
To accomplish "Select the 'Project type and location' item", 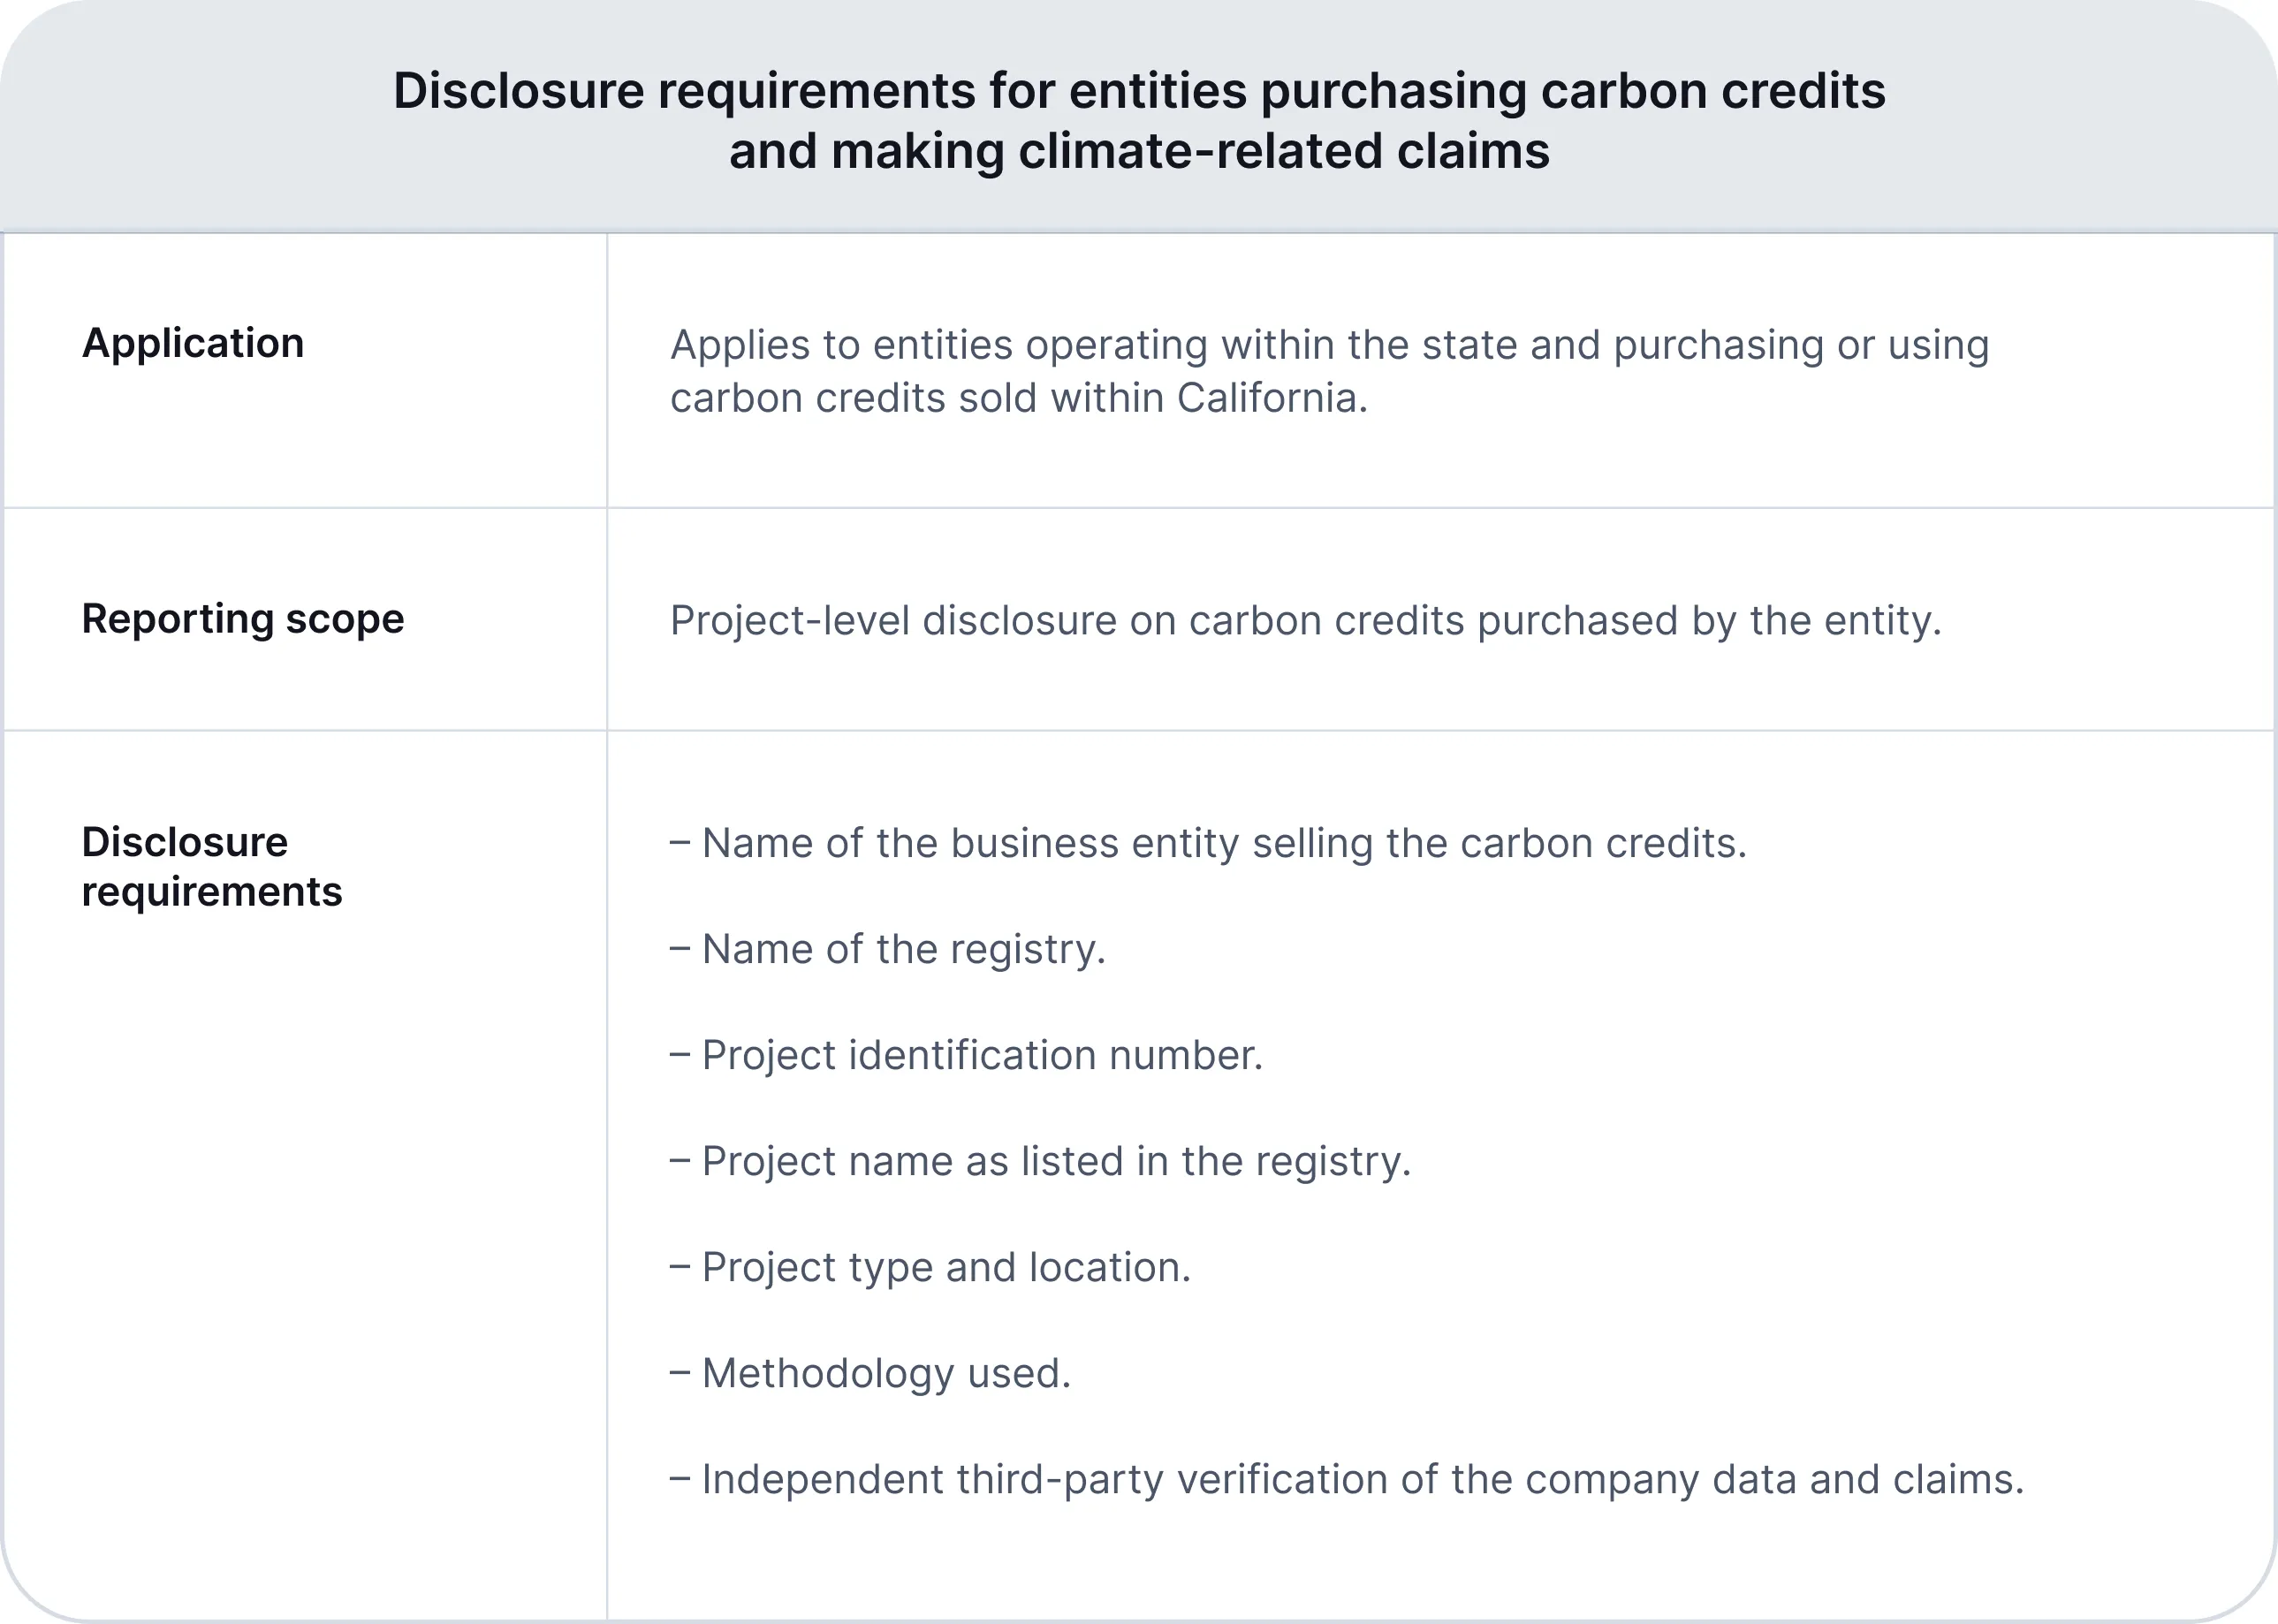I will pyautogui.click(x=931, y=1267).
